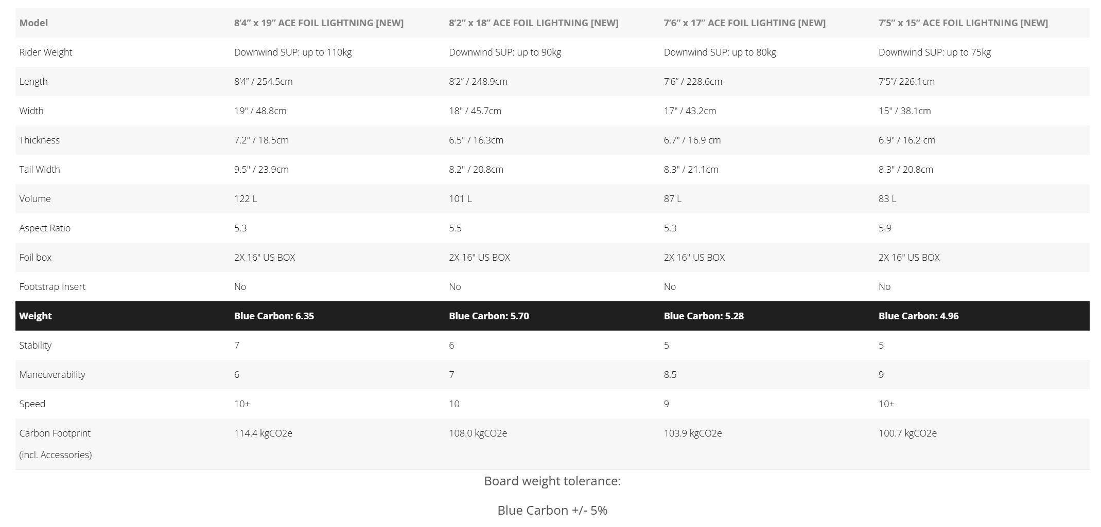Click the Blue Carbon: 4.96 weight cell
This screenshot has height=527, width=1101.
coord(918,316)
